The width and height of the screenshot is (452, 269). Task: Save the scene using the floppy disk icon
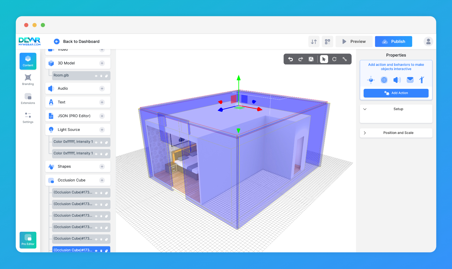311,59
